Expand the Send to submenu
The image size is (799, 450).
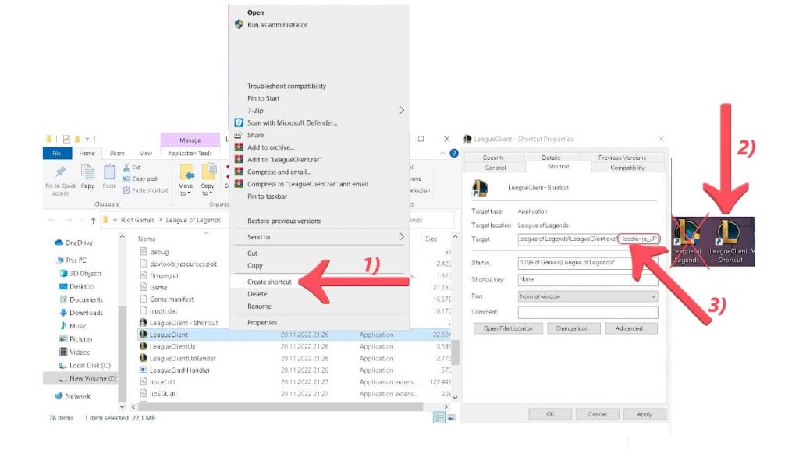[x=402, y=237]
